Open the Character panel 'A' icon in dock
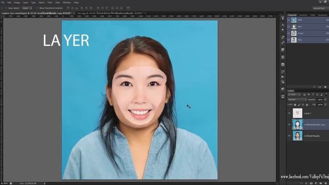The width and height of the screenshot is (329, 185). [x=283, y=25]
